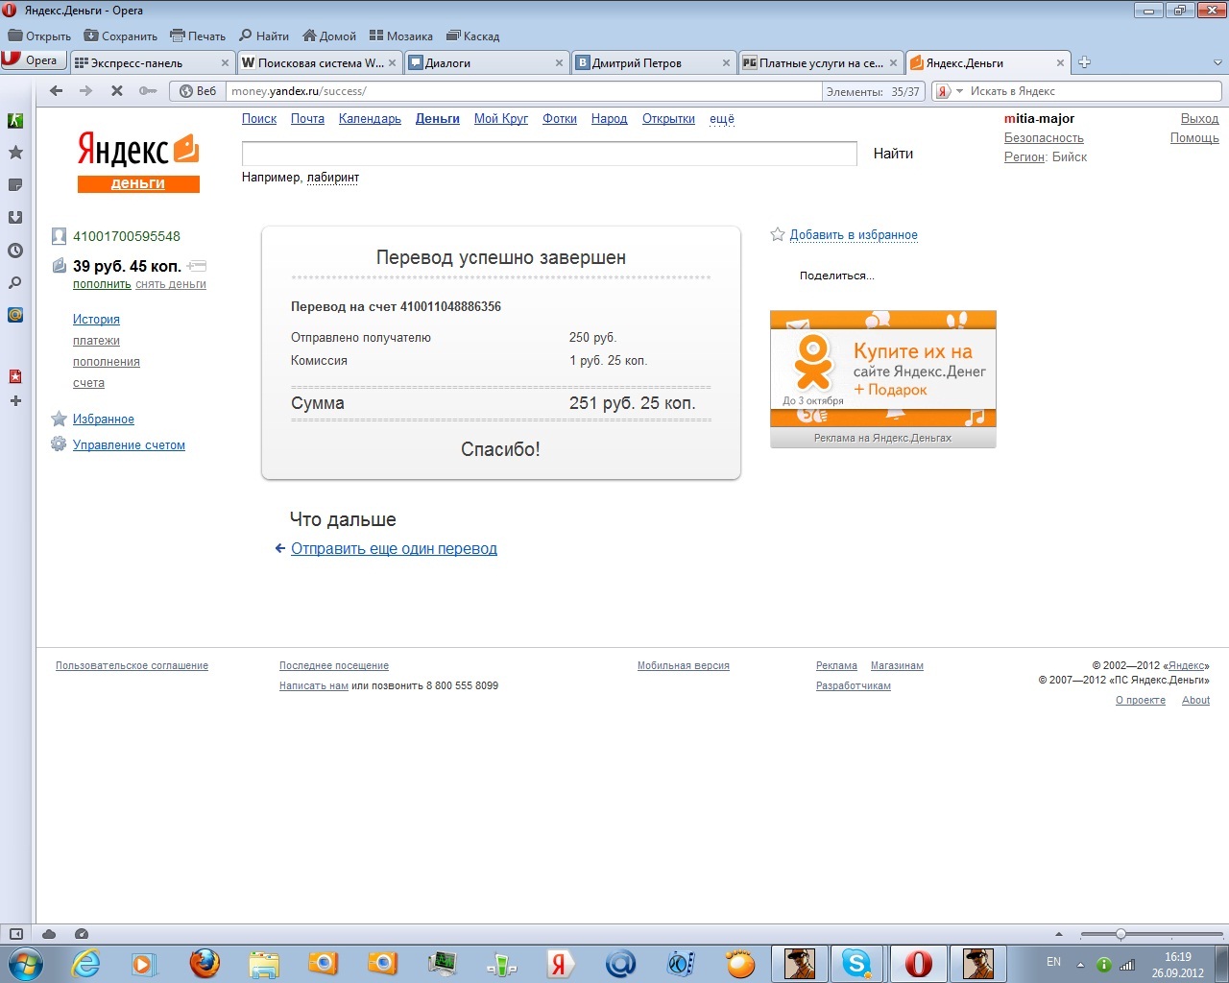Go forward with the browser forward arrow
This screenshot has height=983, width=1229.
coord(86,91)
